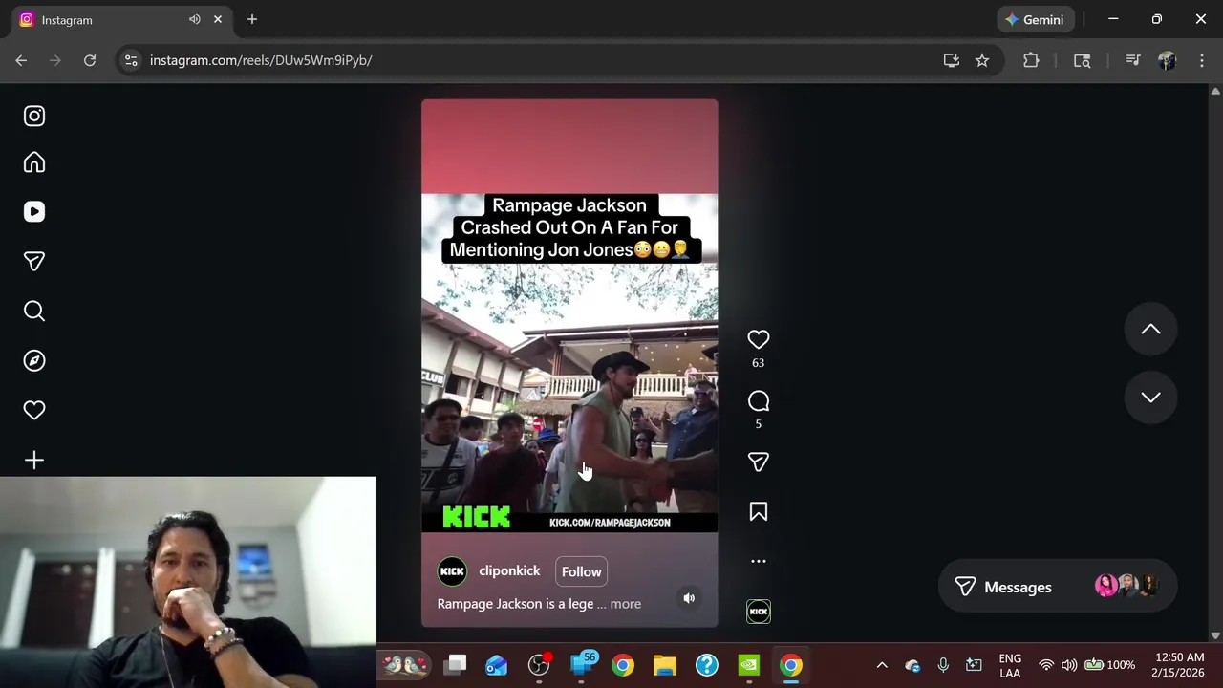The width and height of the screenshot is (1223, 688).
Task: Follow the cliponkick account
Action: pos(581,571)
